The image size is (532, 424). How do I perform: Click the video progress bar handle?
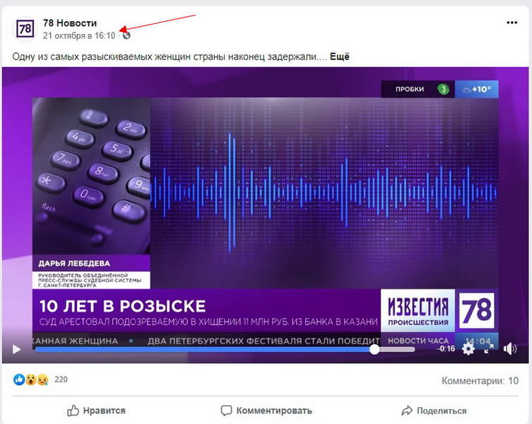[x=374, y=349]
